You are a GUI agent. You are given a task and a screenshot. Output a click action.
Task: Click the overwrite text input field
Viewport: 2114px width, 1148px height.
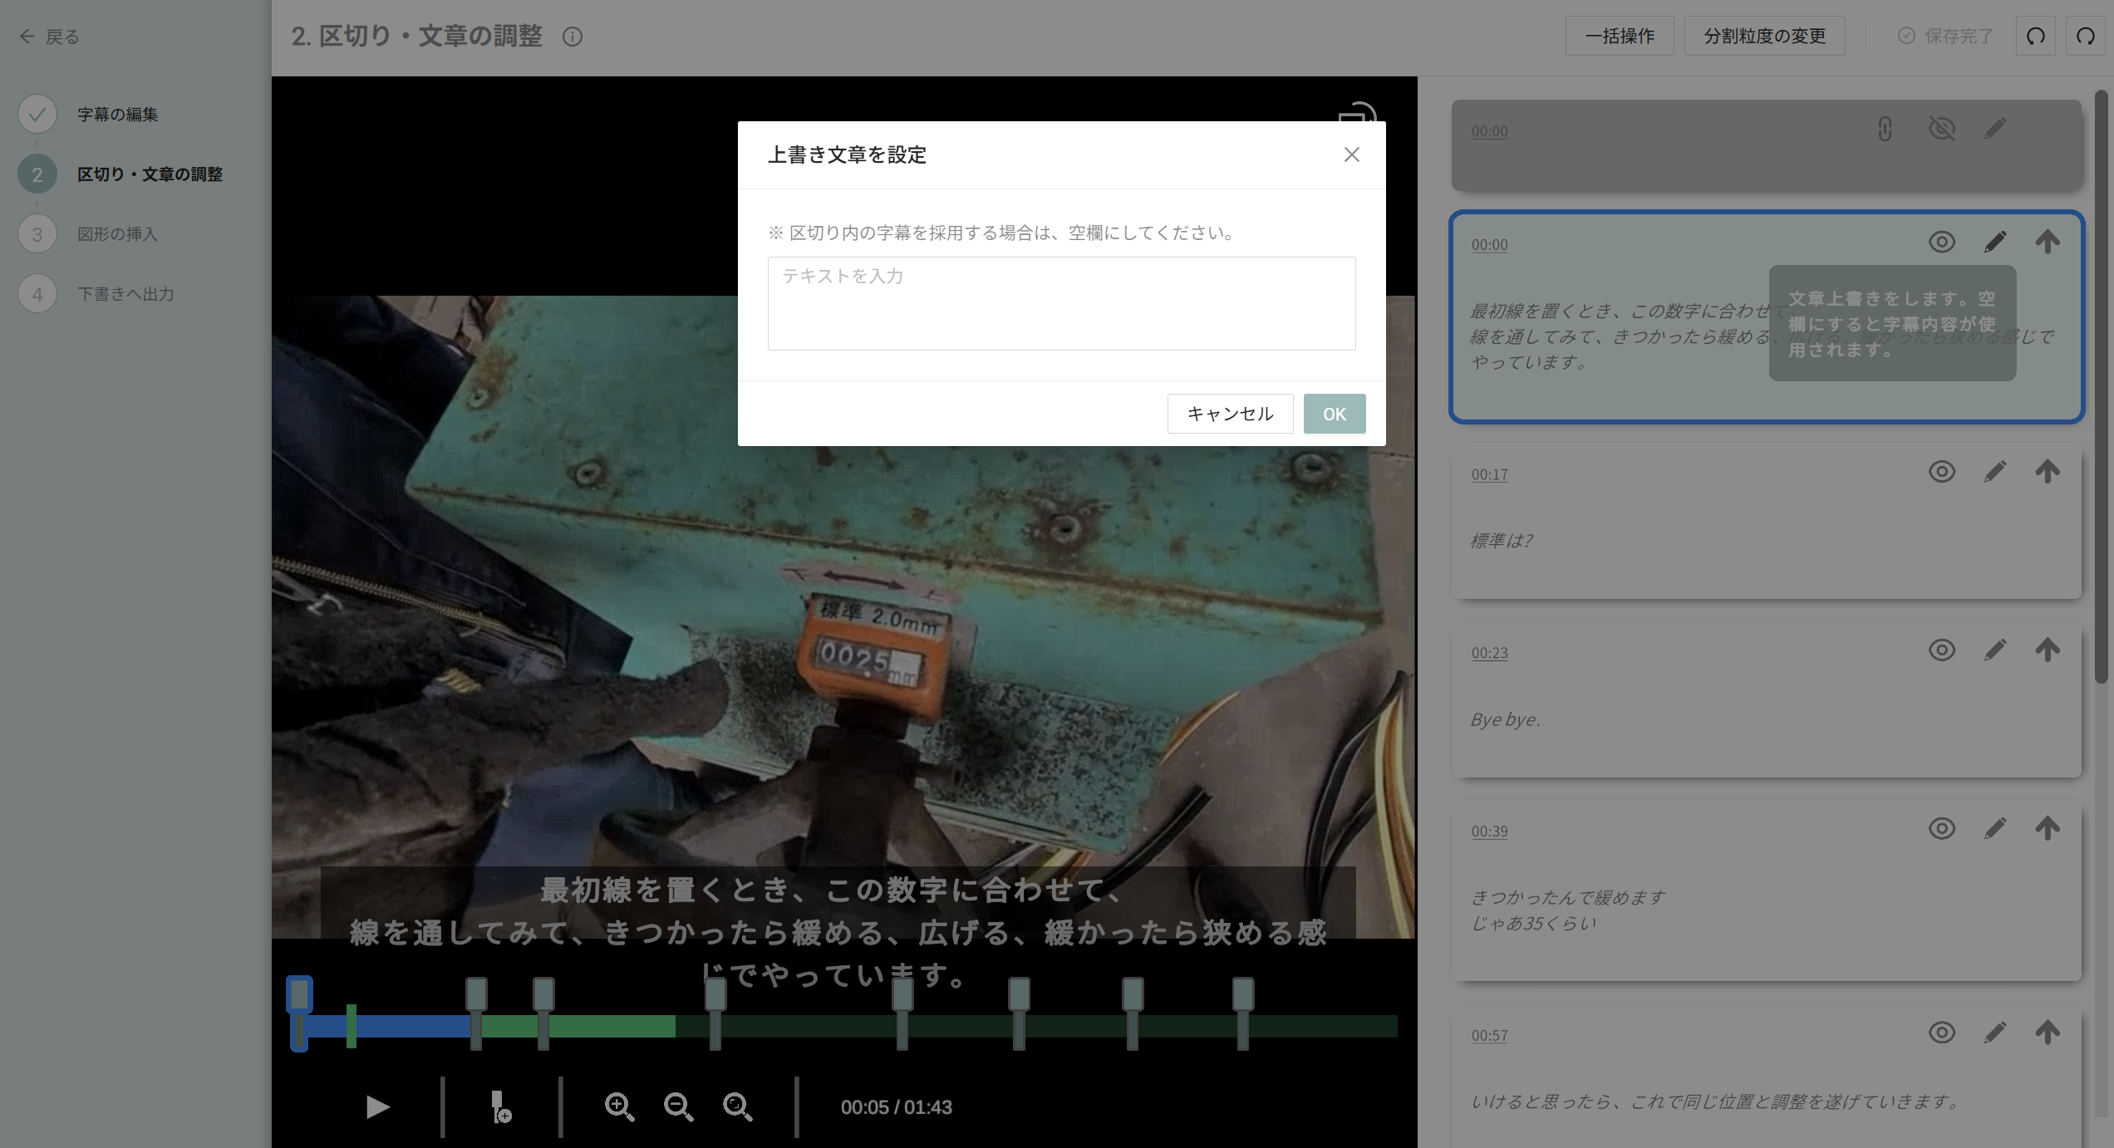pos(1061,303)
